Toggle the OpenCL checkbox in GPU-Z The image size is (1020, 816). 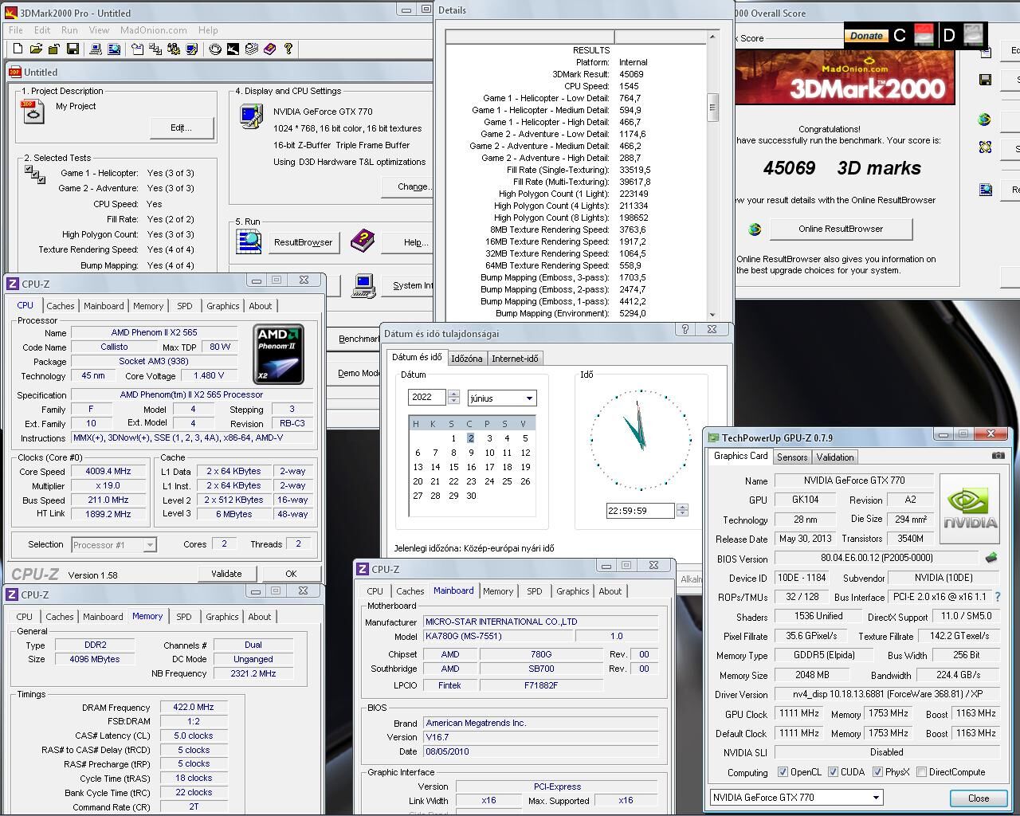tap(783, 772)
